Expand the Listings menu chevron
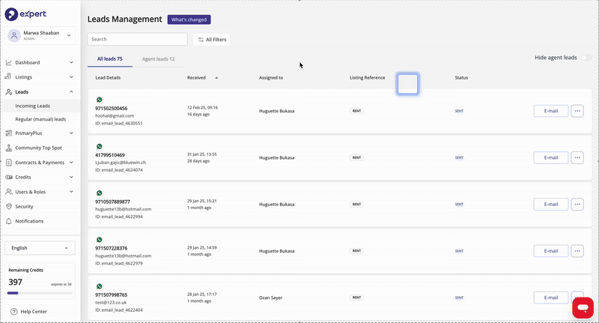Viewport: 599px width, 323px height. click(x=71, y=77)
